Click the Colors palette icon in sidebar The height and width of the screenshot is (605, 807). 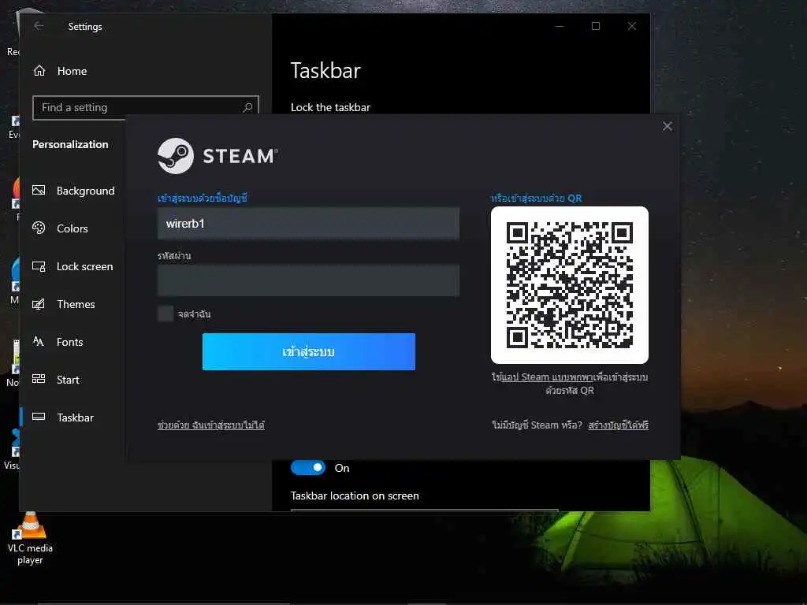(39, 228)
